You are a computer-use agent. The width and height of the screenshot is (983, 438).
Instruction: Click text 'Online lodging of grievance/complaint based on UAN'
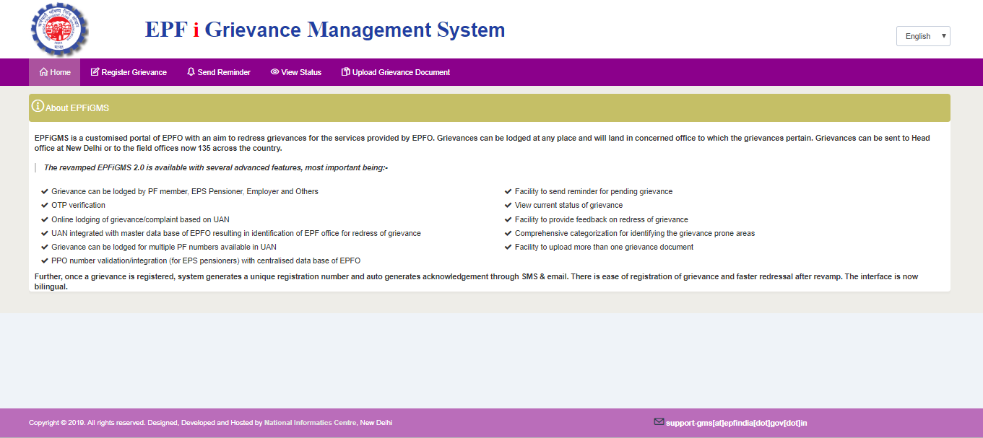click(140, 219)
